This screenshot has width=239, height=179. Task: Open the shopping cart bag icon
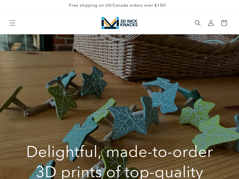[224, 23]
